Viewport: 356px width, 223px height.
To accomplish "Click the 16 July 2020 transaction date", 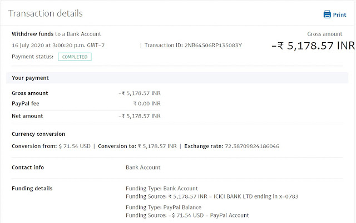I will tap(58, 45).
